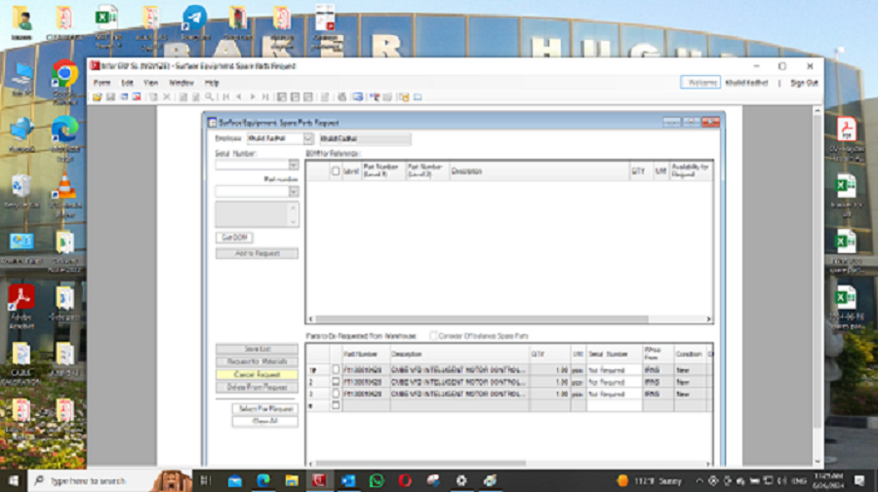This screenshot has width=878, height=492.
Task: Open the Serial Number dropdown
Action: pyautogui.click(x=294, y=165)
